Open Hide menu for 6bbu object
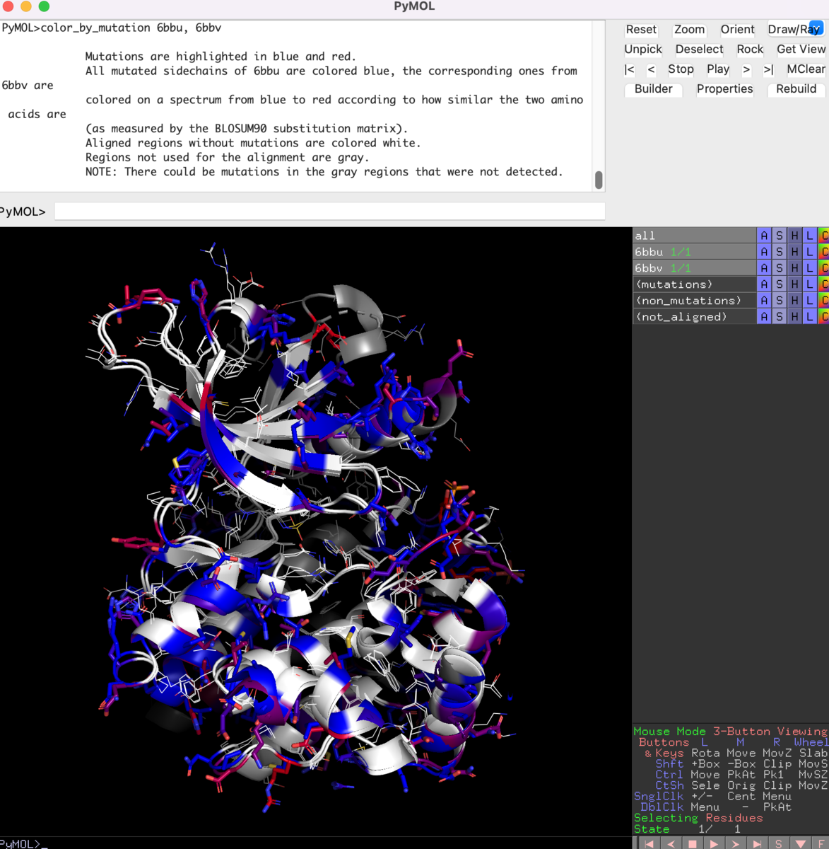The width and height of the screenshot is (829, 849). pyautogui.click(x=794, y=252)
